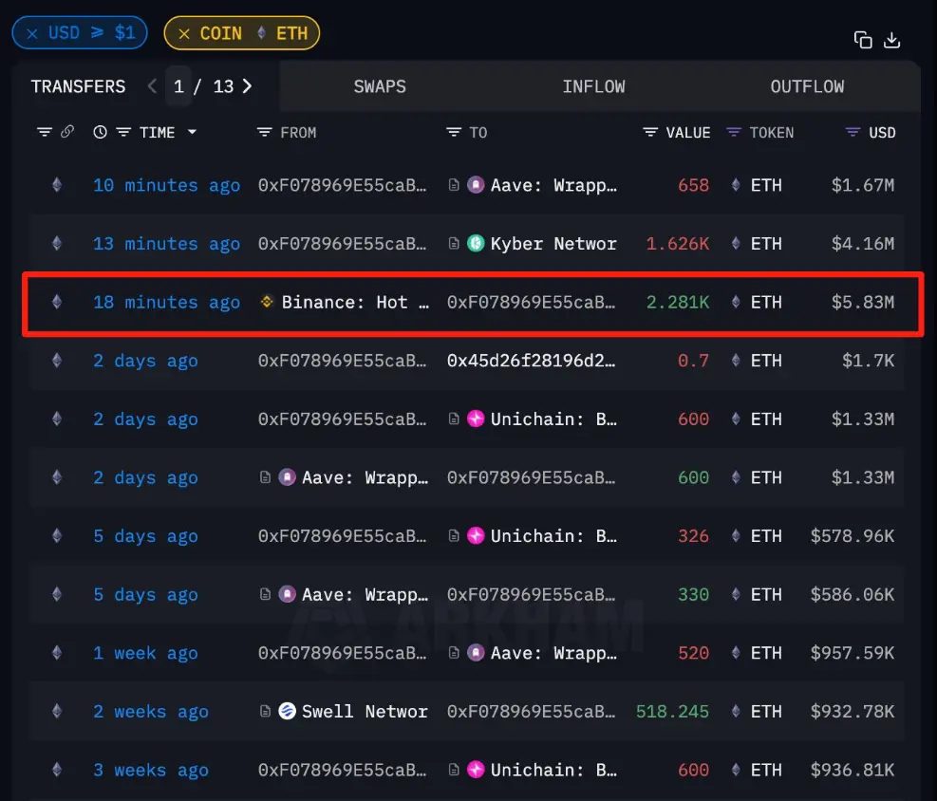
Task: Click the USD amount $936.81K
Action: (x=853, y=770)
